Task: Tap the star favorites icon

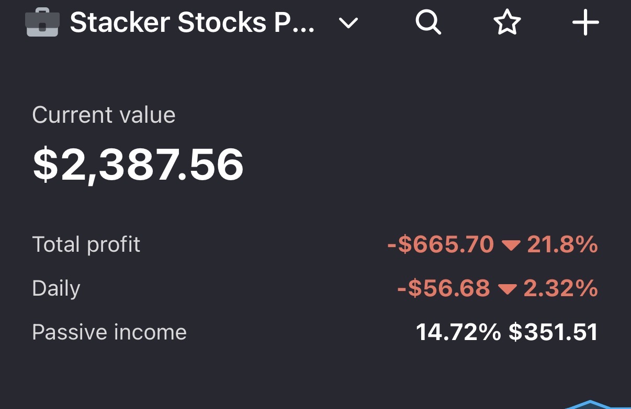Action: coord(507,23)
